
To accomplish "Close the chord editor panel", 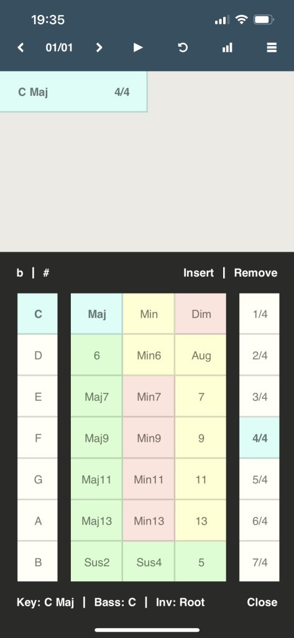I will [262, 602].
